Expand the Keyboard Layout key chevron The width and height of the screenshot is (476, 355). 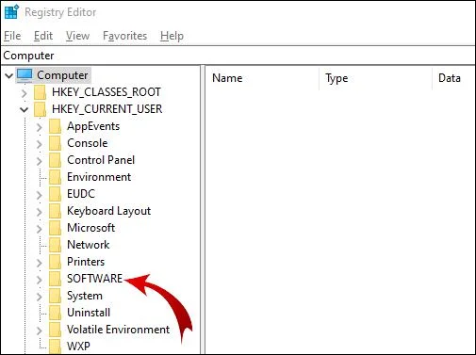40,212
